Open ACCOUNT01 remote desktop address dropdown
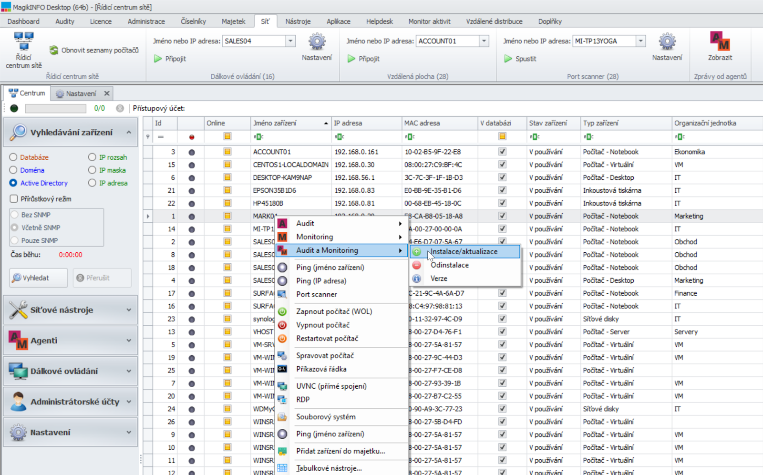This screenshot has width=763, height=475. coord(484,41)
